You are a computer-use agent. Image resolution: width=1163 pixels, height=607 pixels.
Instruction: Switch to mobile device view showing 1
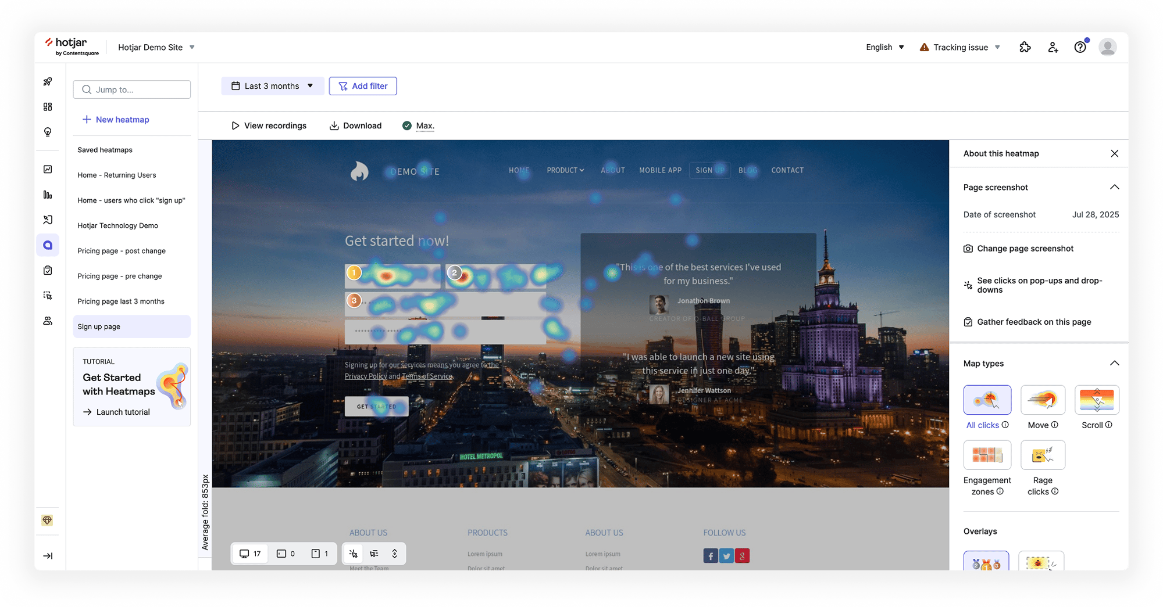(320, 554)
